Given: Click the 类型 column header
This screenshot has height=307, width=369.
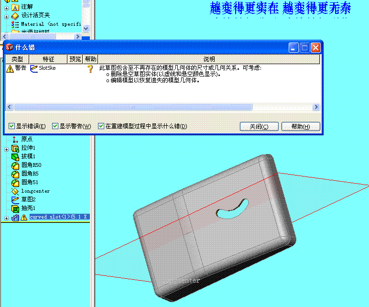Looking at the screenshot, I should pos(17,59).
